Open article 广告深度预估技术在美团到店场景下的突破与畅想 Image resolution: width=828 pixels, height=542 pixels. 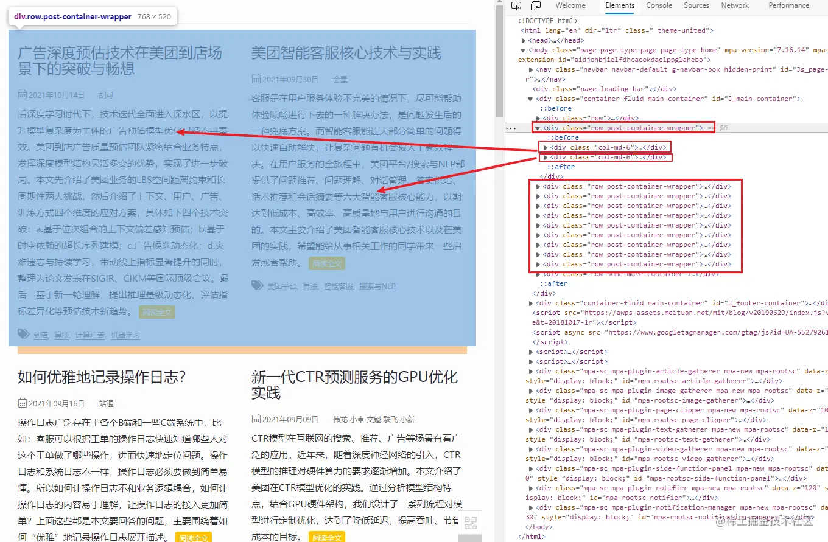(120, 61)
